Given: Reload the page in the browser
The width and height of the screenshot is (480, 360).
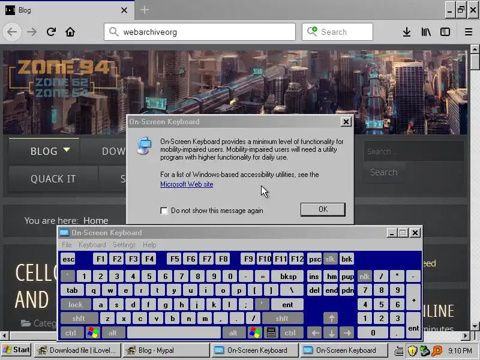Looking at the screenshot, I should coord(51,32).
